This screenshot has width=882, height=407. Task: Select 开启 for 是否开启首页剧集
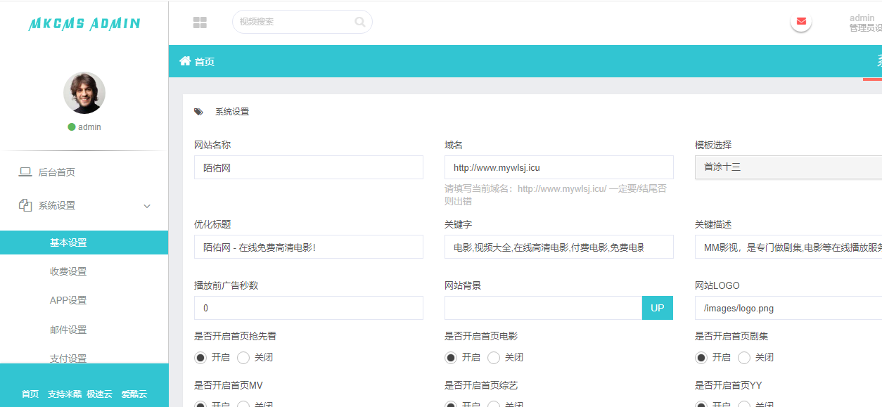click(701, 357)
